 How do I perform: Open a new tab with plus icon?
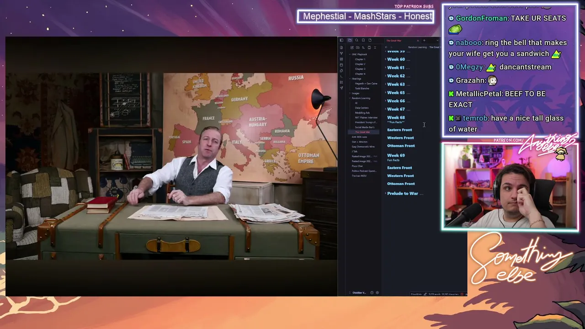click(424, 40)
